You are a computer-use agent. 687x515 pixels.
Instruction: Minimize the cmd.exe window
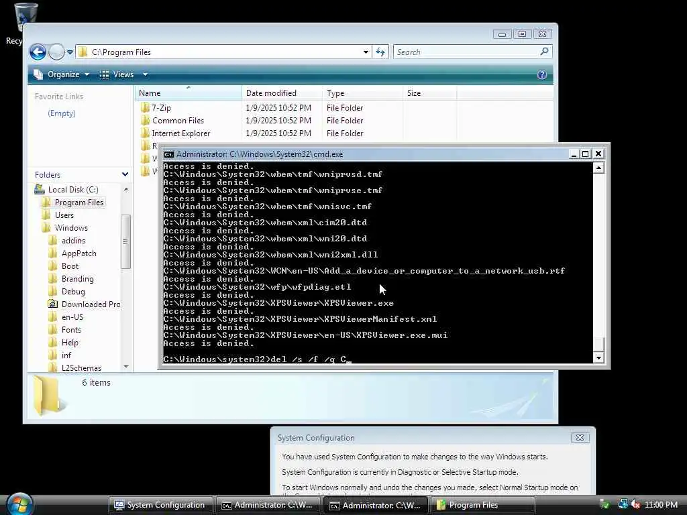click(x=574, y=154)
